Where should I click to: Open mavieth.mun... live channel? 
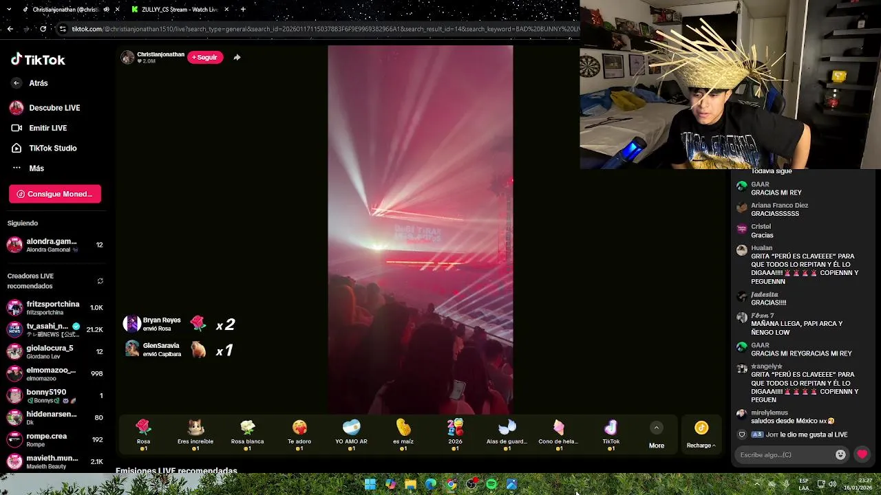[x=54, y=461]
